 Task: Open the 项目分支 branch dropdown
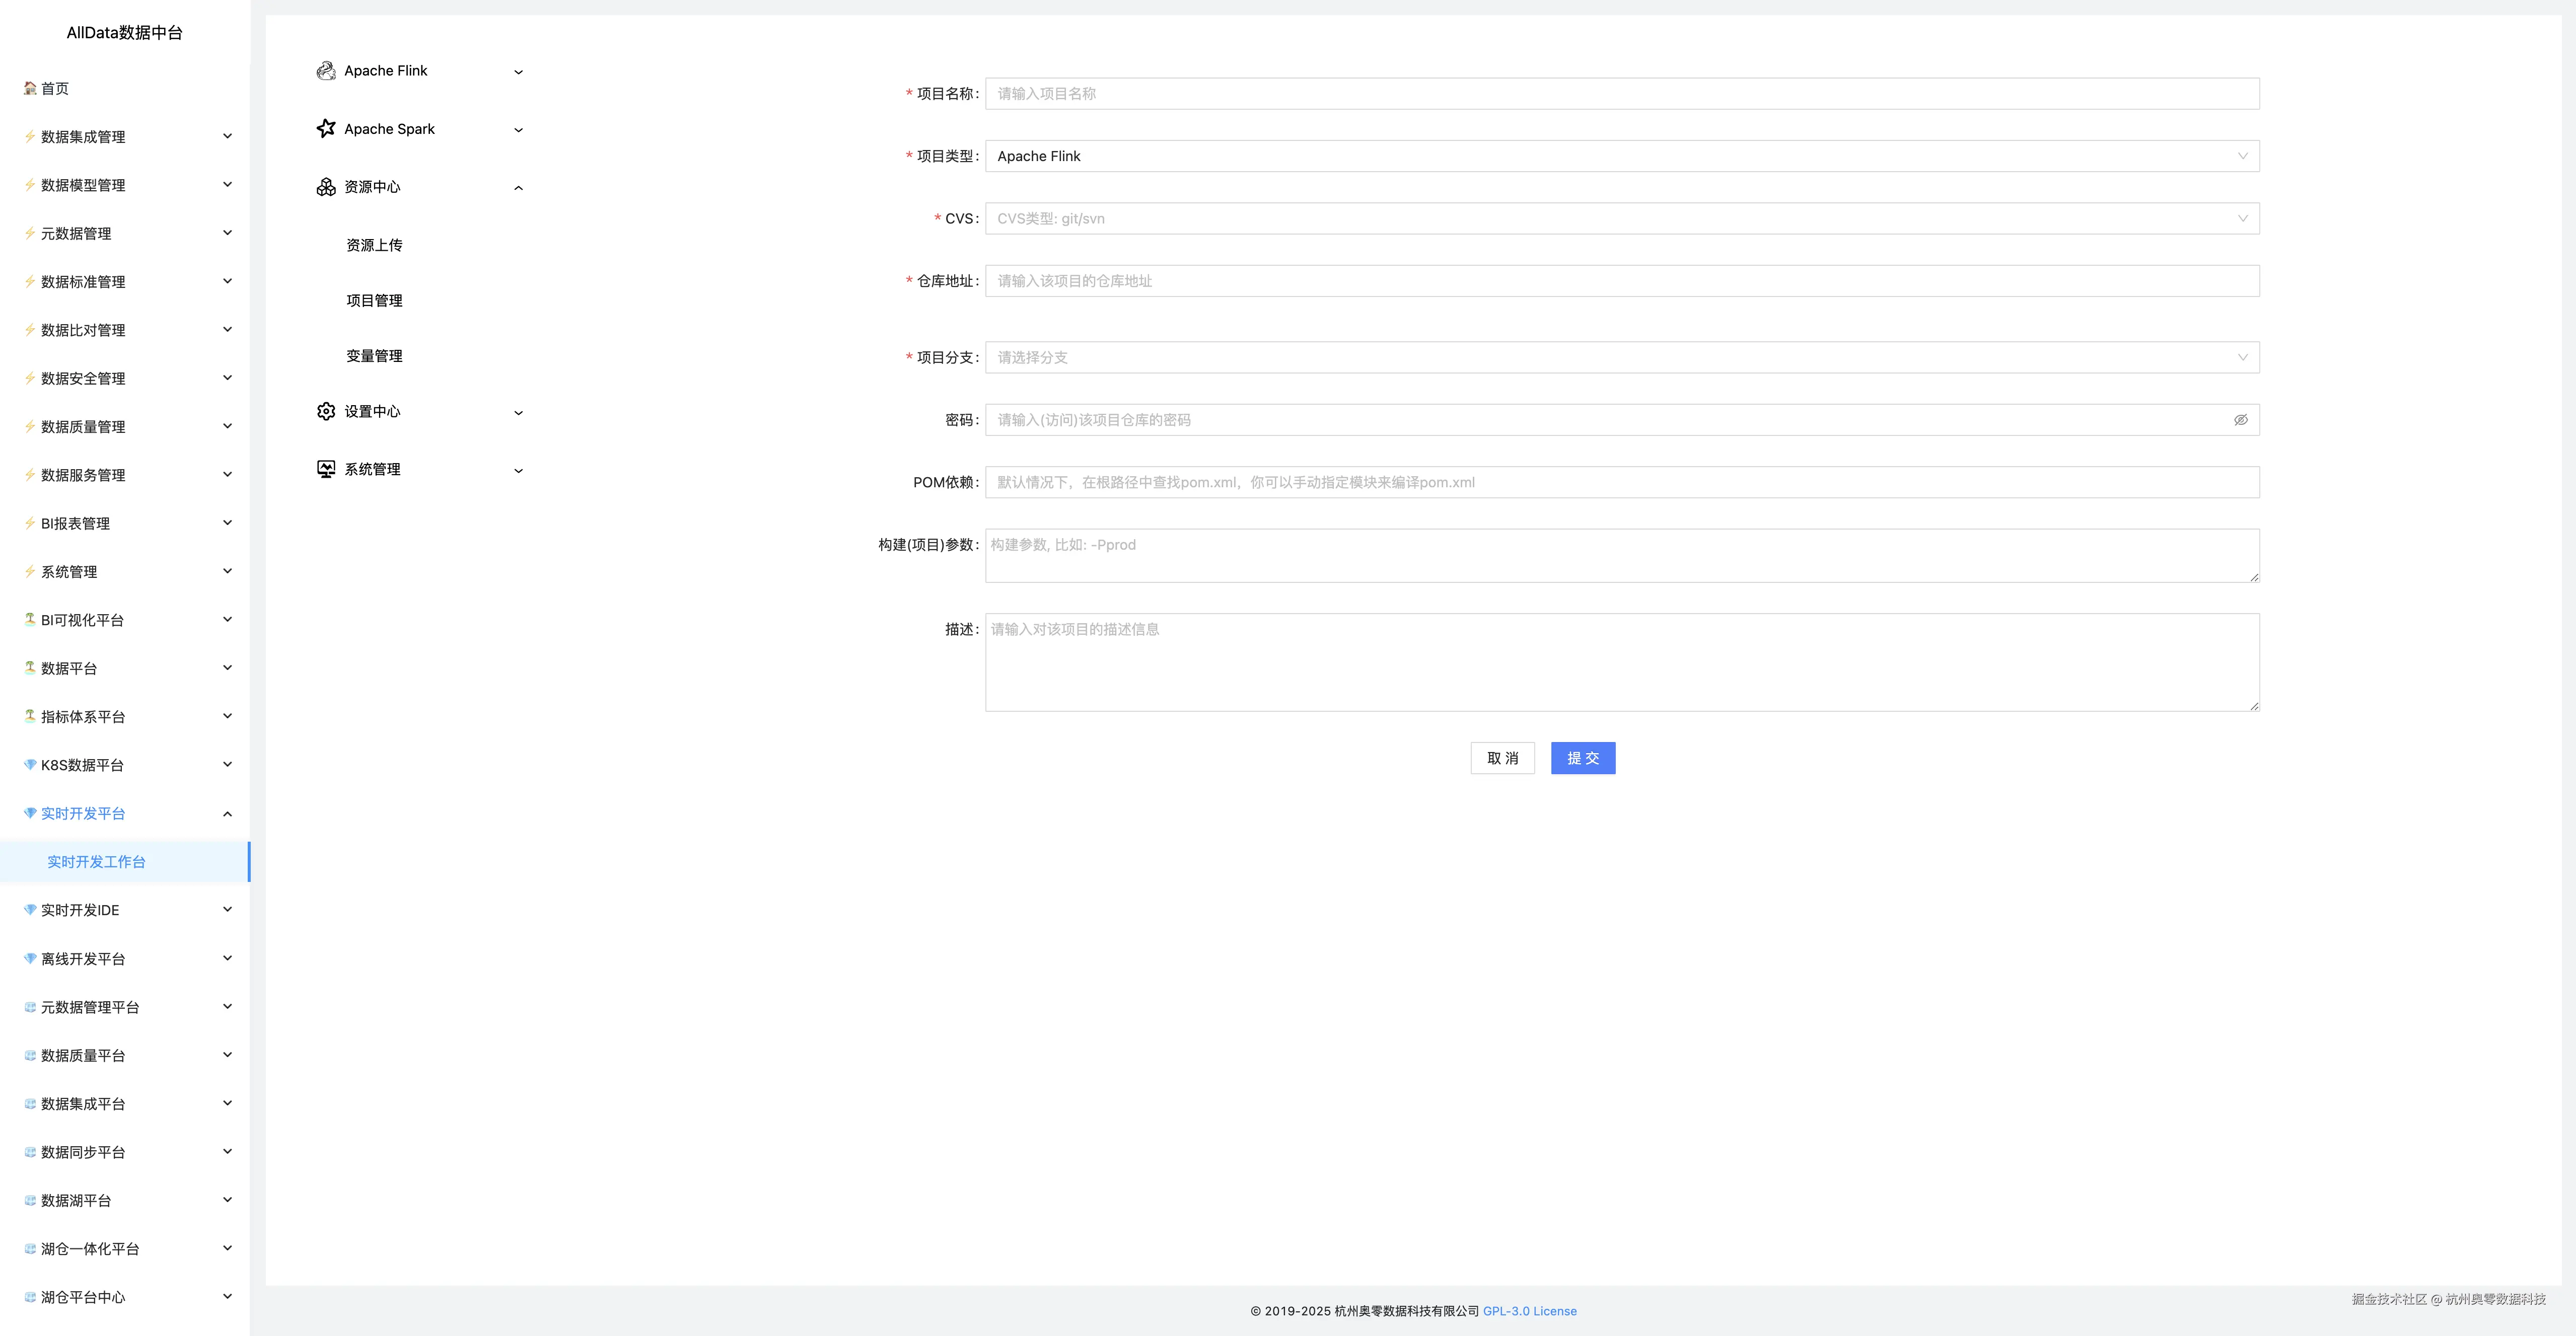1621,358
